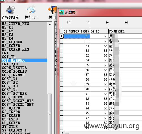The image size is (142, 134).
Task: Click the CG_MEMBER column header
Action: pyautogui.click(x=125, y=31)
